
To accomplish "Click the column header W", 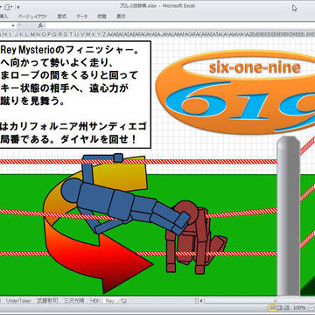I will click(x=87, y=34).
